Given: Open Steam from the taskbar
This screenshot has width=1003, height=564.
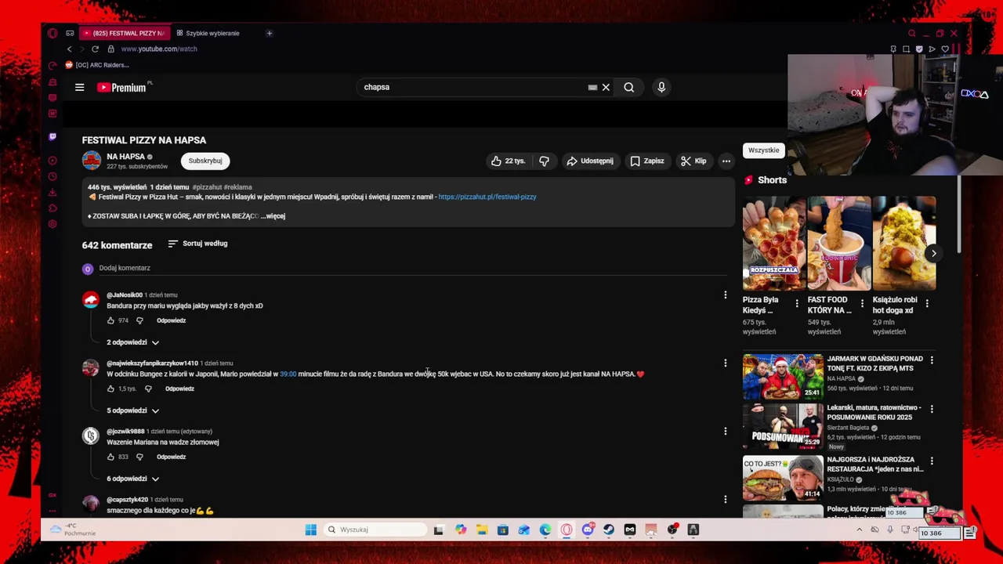Looking at the screenshot, I should click(609, 530).
